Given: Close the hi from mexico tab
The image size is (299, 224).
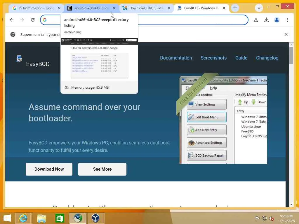Looking at the screenshot, I should pos(59,8).
